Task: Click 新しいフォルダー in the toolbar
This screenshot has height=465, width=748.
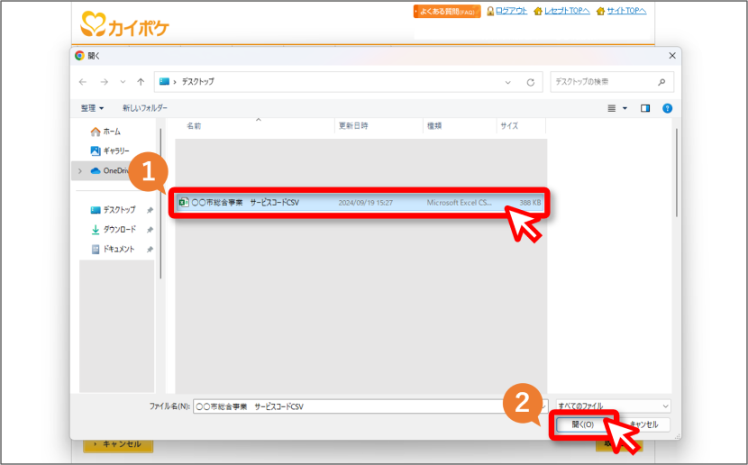Action: pyautogui.click(x=144, y=108)
